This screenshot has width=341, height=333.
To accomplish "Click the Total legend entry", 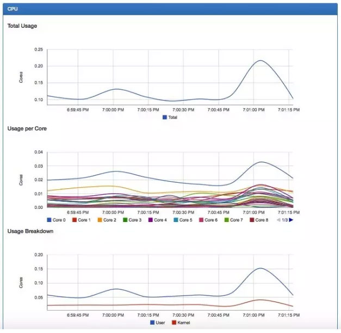I will click(x=170, y=118).
